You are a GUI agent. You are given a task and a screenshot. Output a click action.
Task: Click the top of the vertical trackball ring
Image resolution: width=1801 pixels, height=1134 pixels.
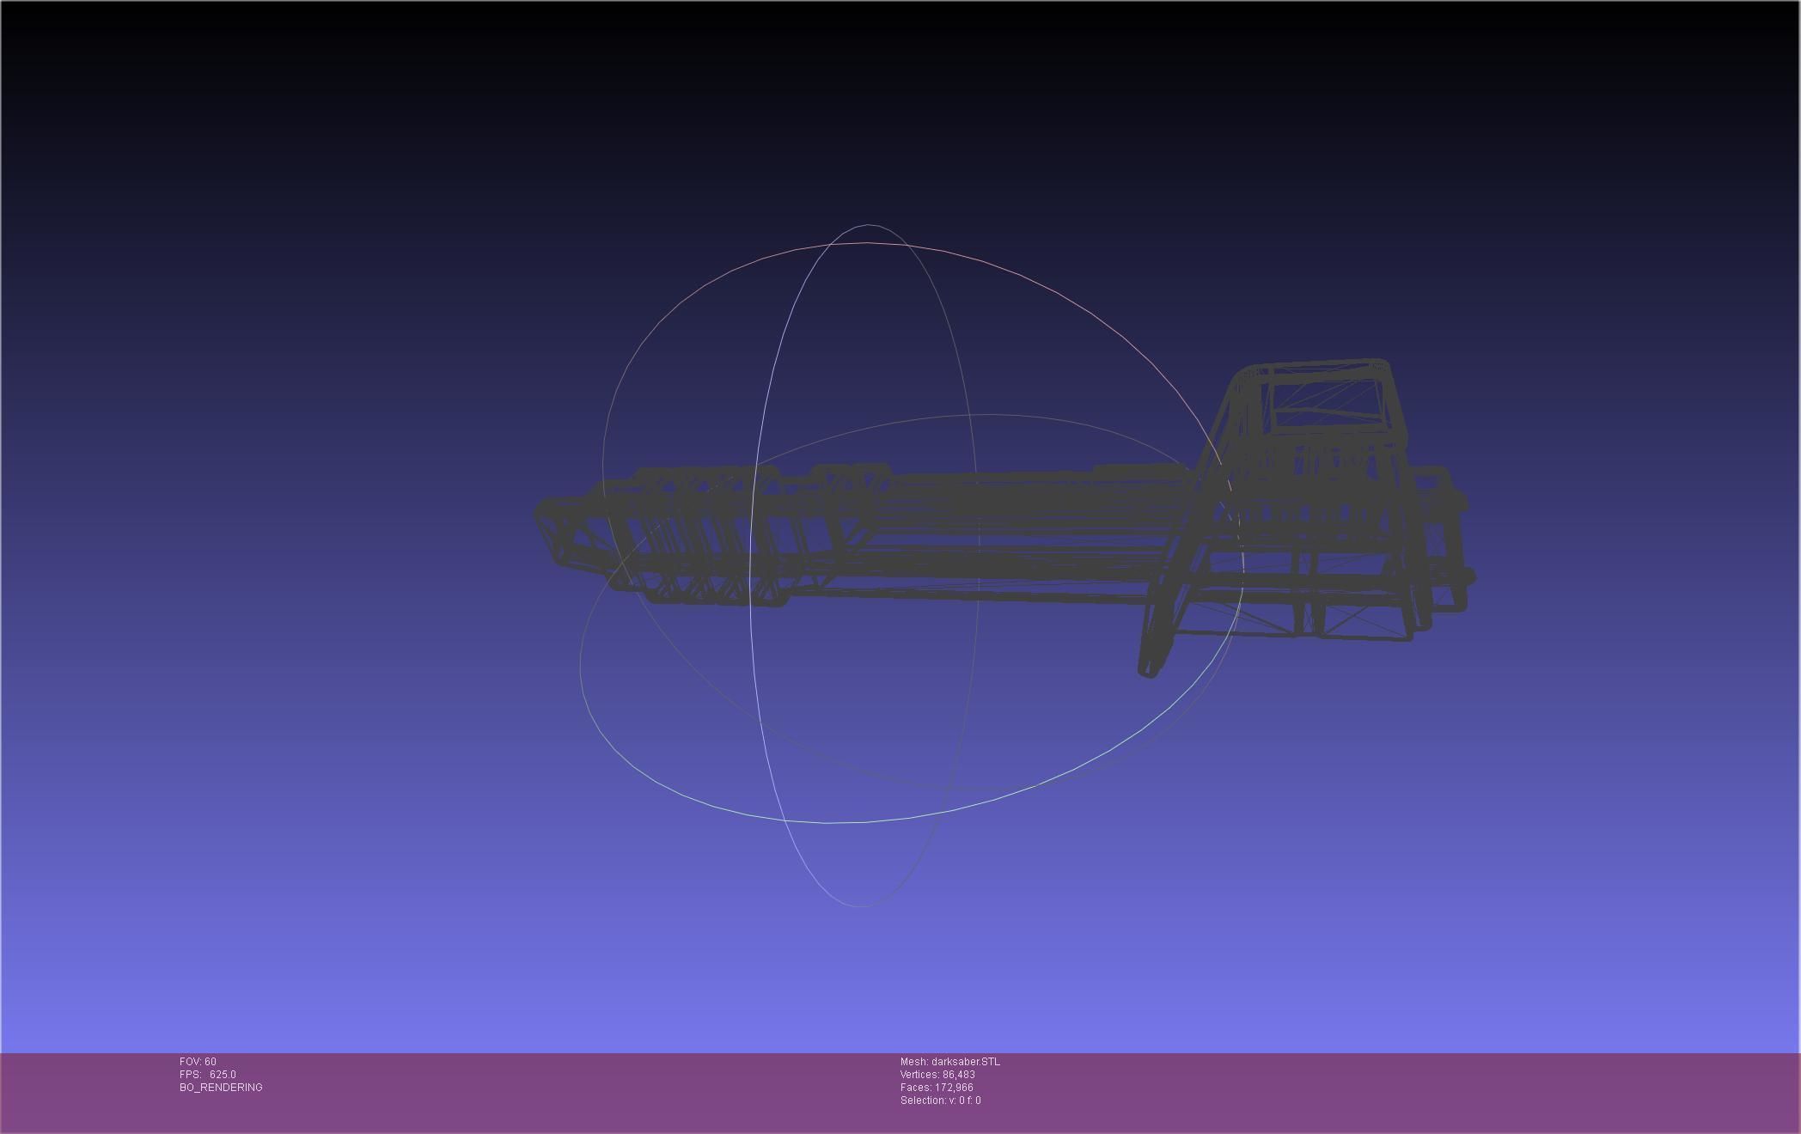tap(869, 225)
